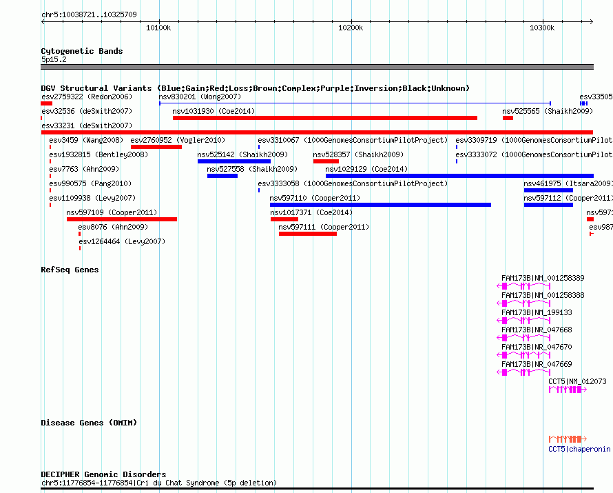The width and height of the screenshot is (613, 493).
Task: Select the FAM173B|NR_047668 transcript label
Action: tap(537, 330)
